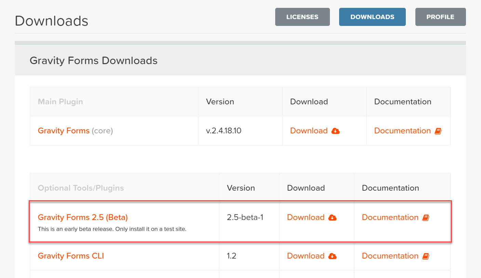481x278 pixels.
Task: Click the Main Plugin column header
Action: 61,102
